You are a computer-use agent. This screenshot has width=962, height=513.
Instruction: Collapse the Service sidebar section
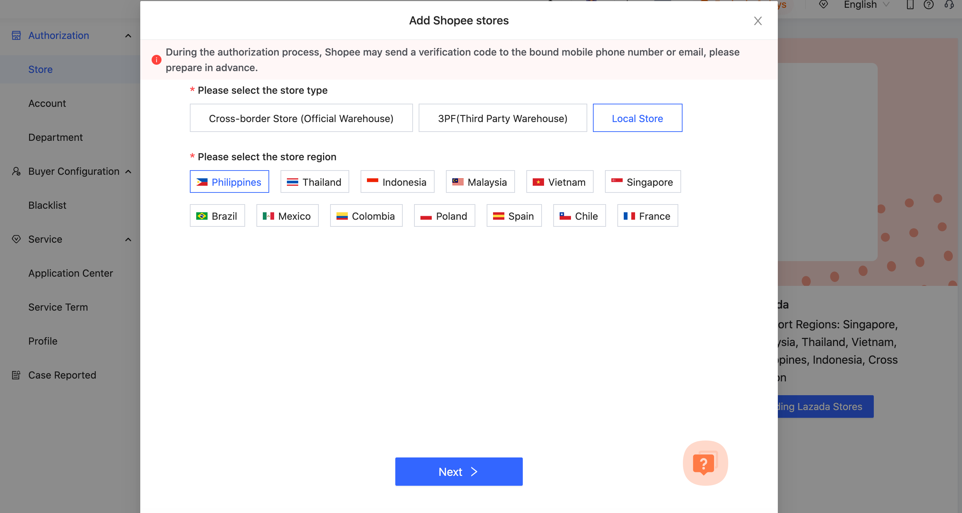point(128,239)
